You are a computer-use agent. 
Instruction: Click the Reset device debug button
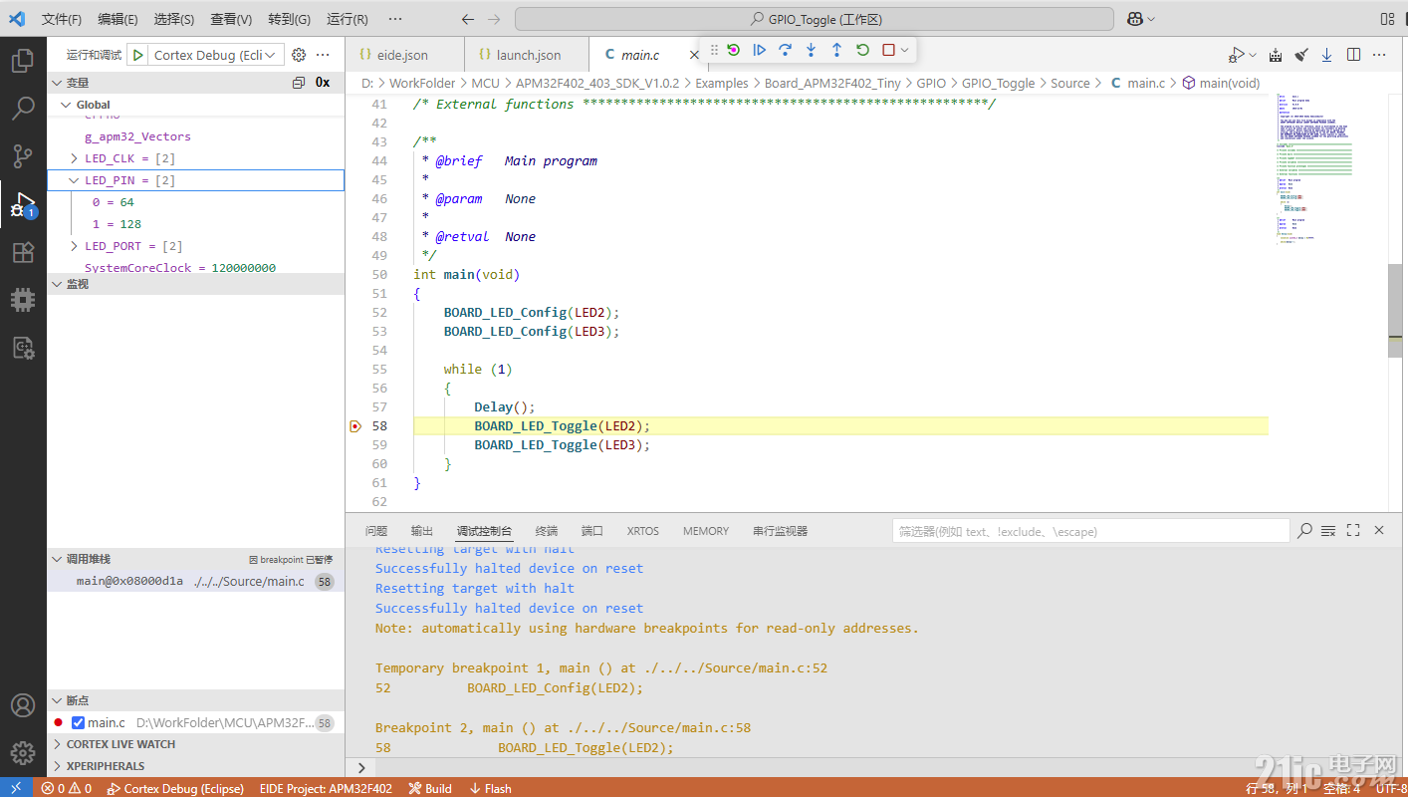734,50
